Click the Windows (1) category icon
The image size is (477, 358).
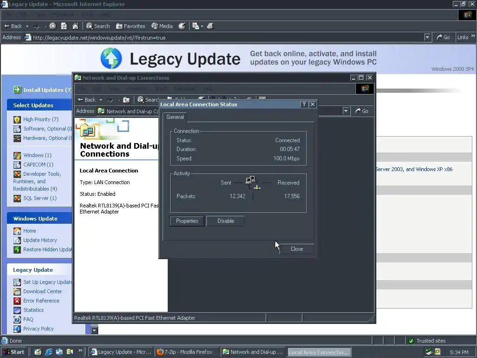(17, 156)
